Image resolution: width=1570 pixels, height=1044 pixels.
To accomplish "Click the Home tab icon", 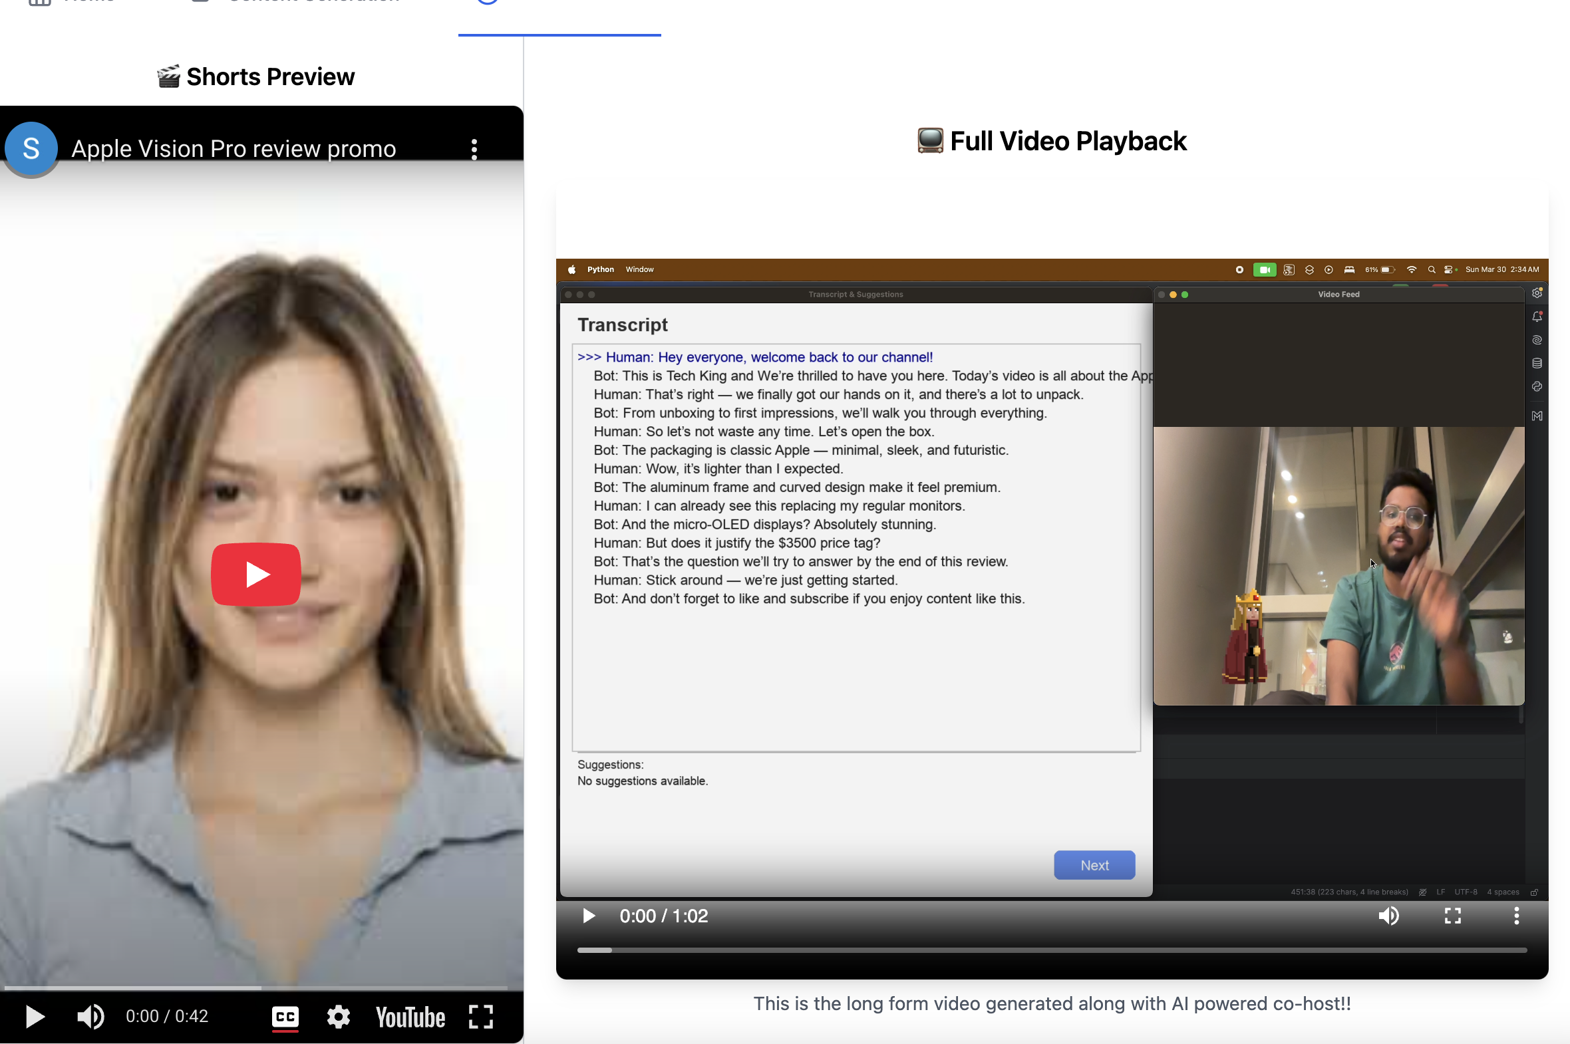I will [40, 2].
